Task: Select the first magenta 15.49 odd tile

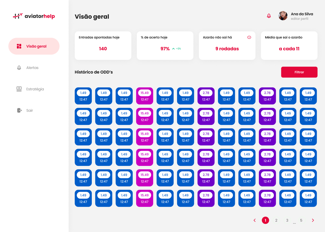Action: click(x=145, y=96)
